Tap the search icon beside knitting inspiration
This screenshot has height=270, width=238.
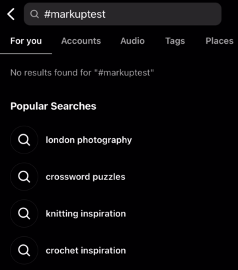point(24,214)
